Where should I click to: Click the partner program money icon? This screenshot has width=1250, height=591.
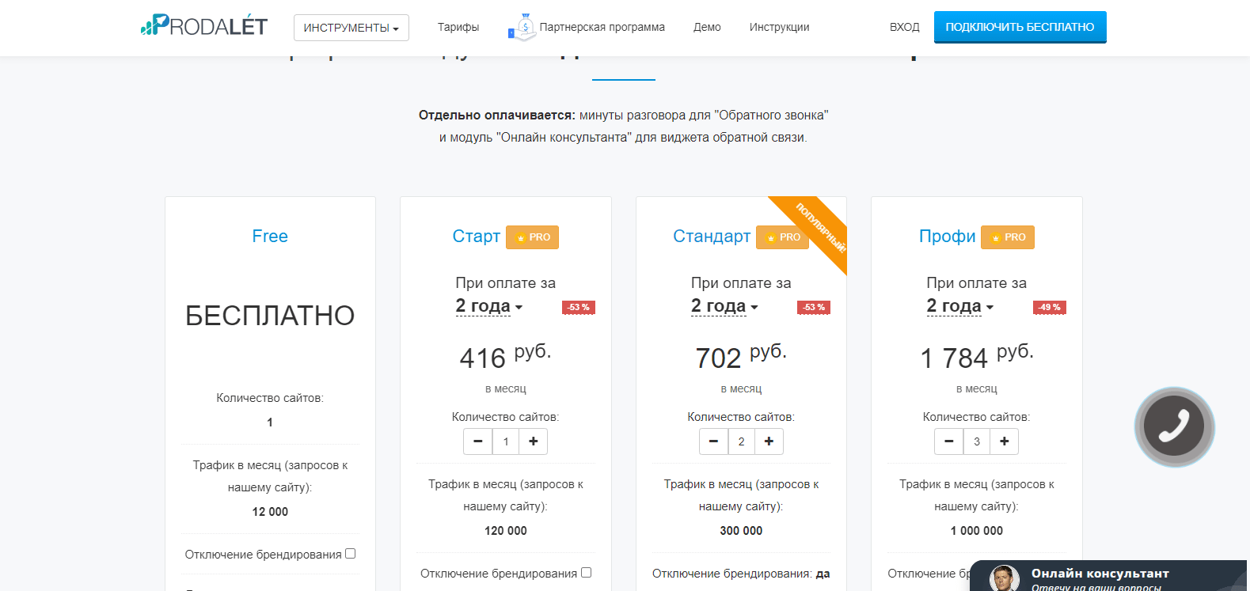(x=522, y=27)
